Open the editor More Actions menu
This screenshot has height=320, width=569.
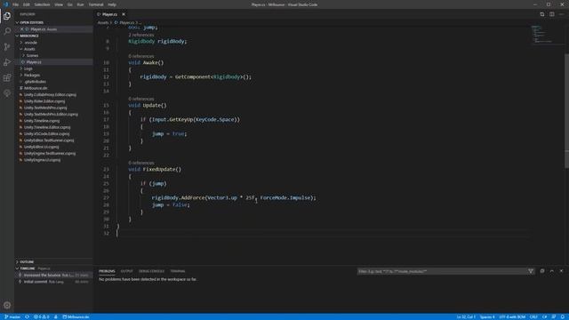(561, 14)
